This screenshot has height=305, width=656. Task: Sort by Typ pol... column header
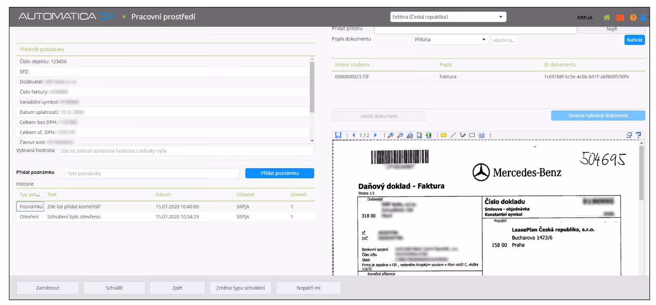tap(30, 194)
